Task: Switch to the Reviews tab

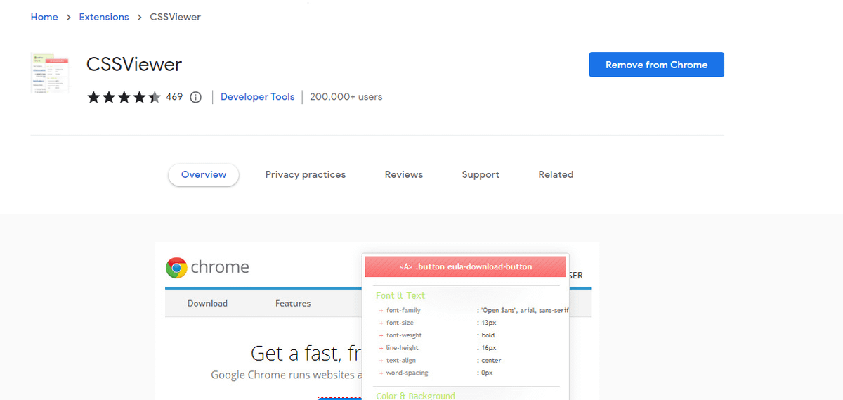Action: [404, 175]
